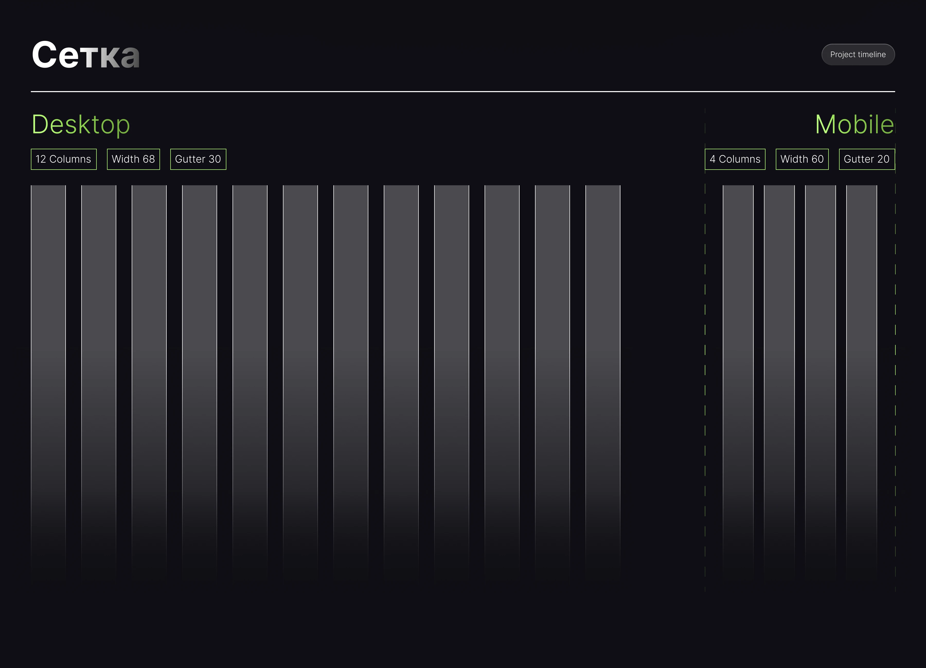Image resolution: width=926 pixels, height=668 pixels.
Task: Click the Project timeline button
Action: click(x=858, y=54)
